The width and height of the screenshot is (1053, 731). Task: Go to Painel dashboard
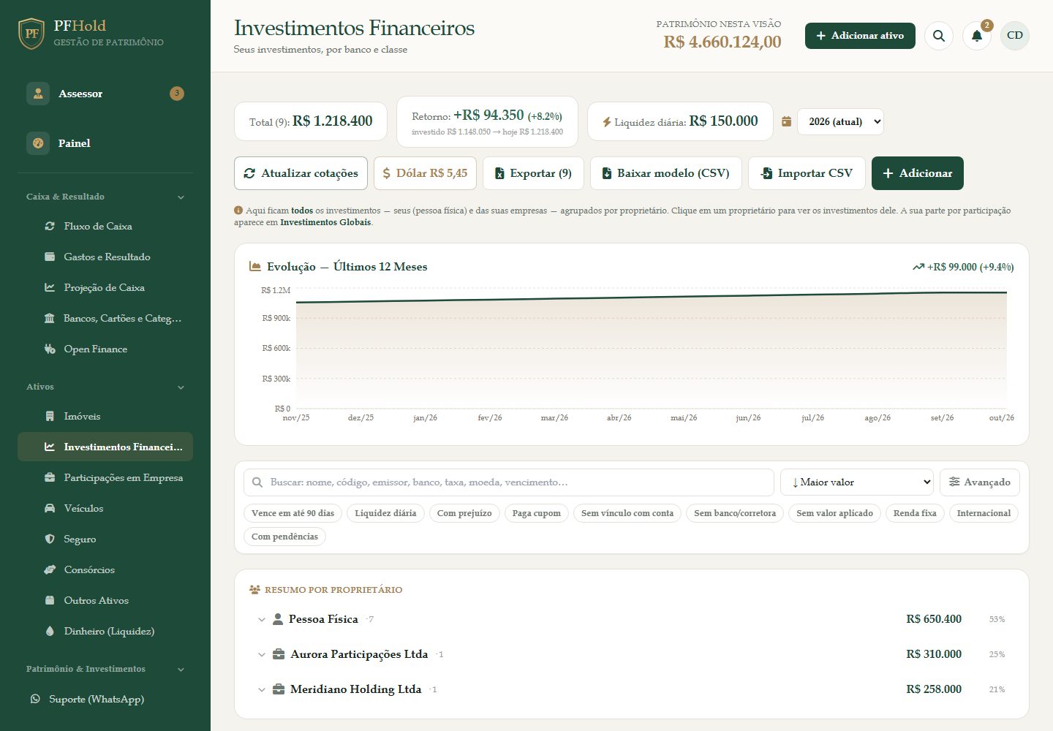point(105,143)
